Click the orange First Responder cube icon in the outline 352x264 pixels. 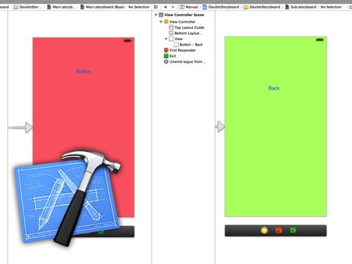166,50
